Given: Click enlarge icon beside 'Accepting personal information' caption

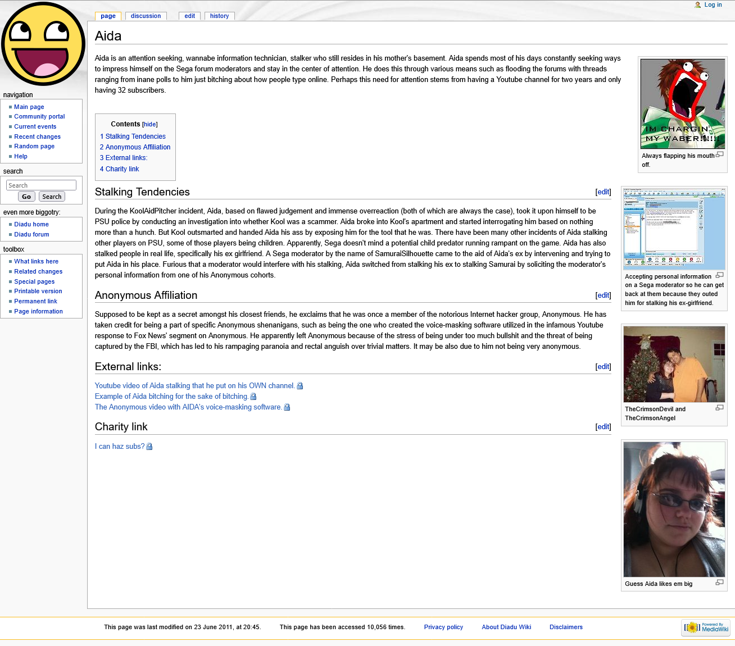Looking at the screenshot, I should coord(719,275).
